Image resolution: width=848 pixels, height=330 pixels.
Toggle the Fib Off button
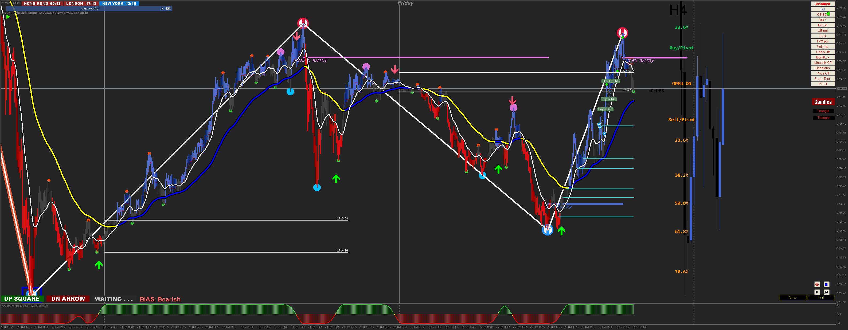click(x=822, y=25)
